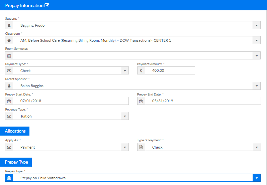The image size is (267, 185).
Task: Click the bank icon in Prepay Type field
Action: [9, 178]
